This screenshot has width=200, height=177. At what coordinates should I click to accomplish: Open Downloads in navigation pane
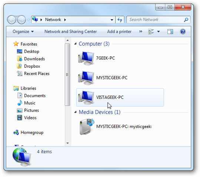tap(34, 59)
